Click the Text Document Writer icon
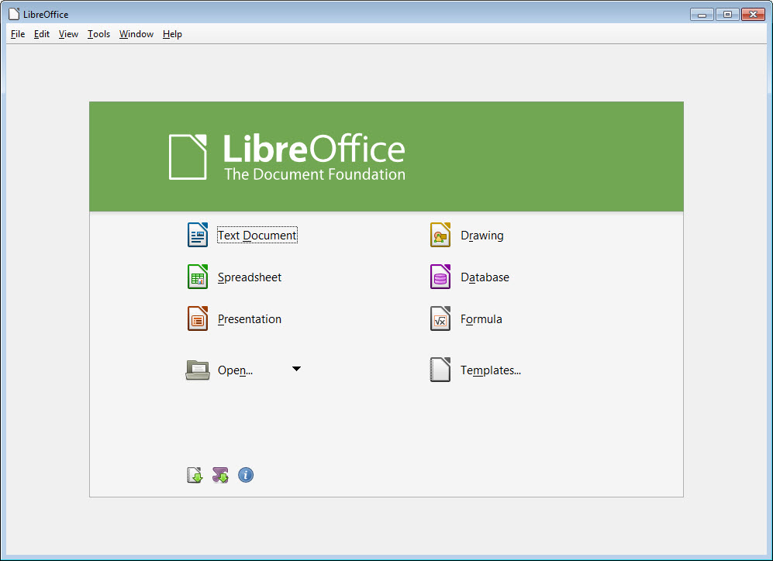 [197, 235]
